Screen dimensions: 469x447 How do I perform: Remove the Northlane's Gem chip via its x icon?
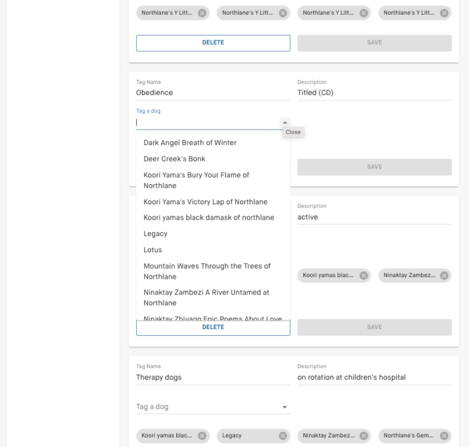(x=444, y=436)
